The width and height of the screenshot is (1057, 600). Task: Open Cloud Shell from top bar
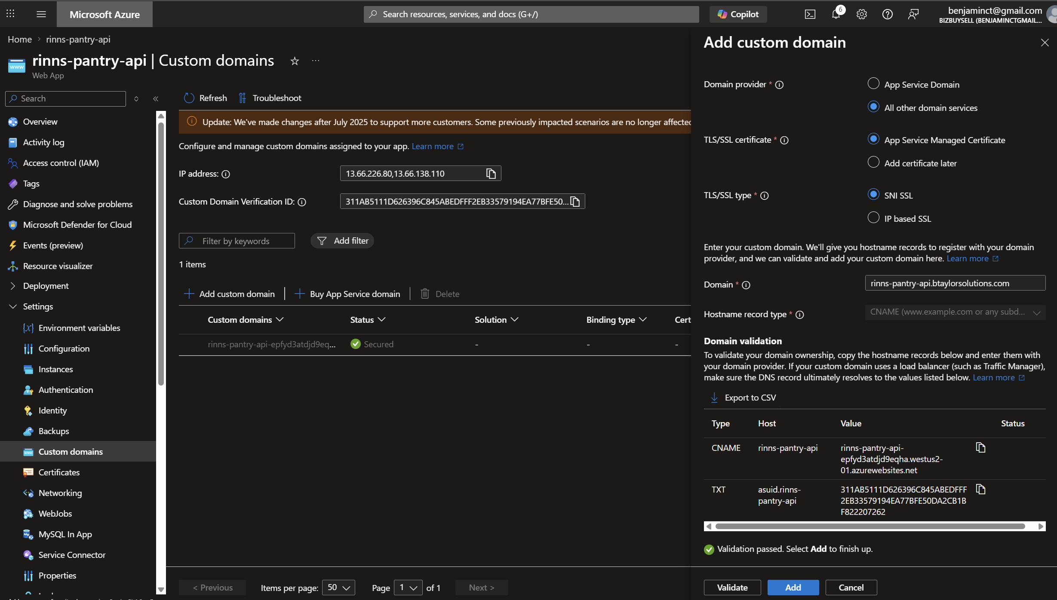click(810, 14)
